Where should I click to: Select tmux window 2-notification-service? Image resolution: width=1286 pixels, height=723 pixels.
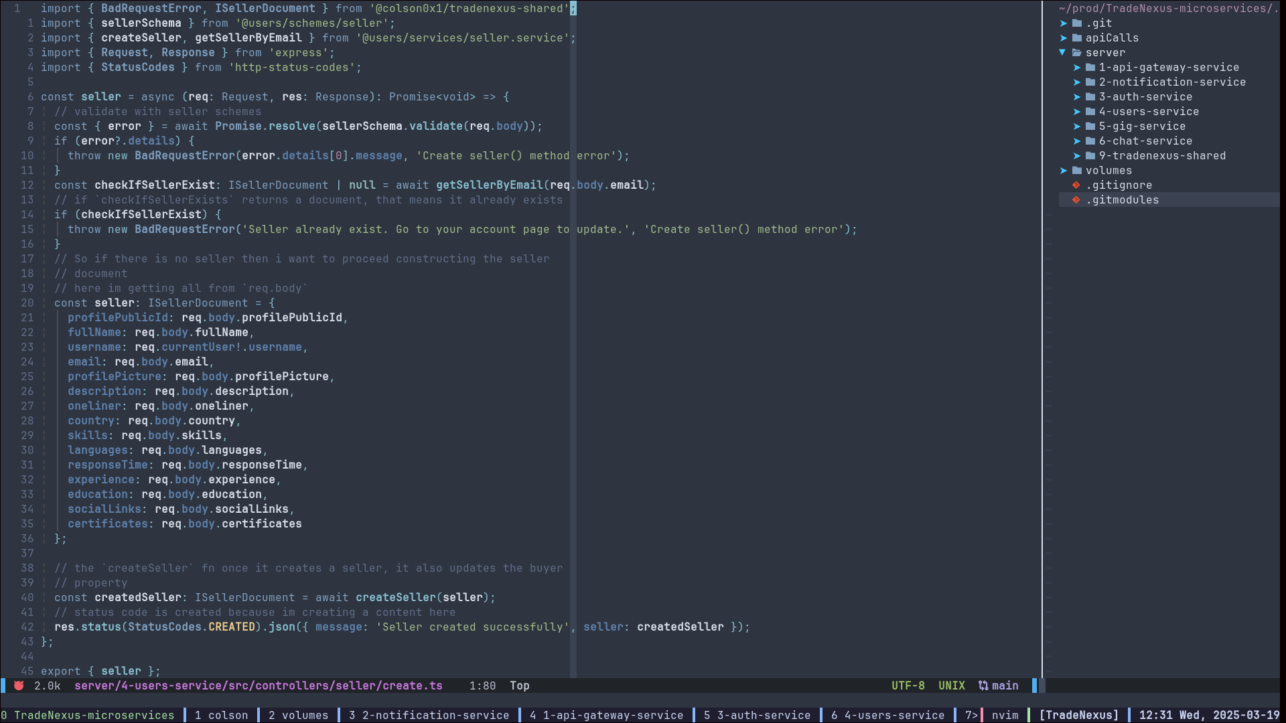click(429, 715)
